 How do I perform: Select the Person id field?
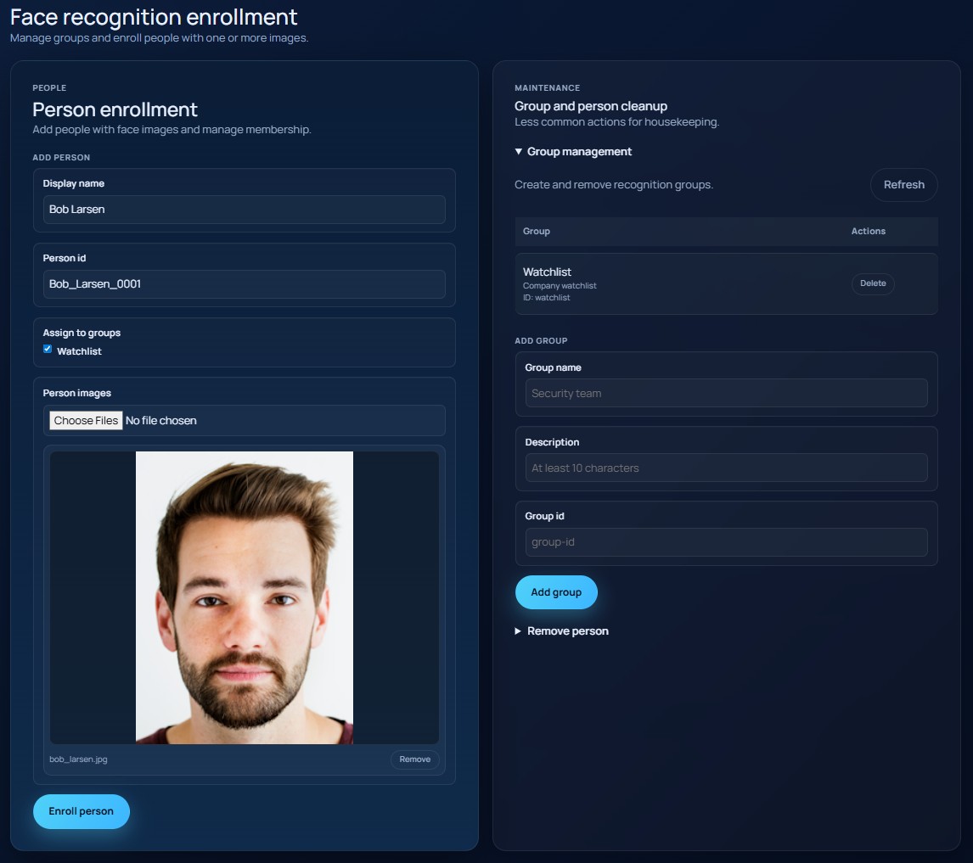244,284
